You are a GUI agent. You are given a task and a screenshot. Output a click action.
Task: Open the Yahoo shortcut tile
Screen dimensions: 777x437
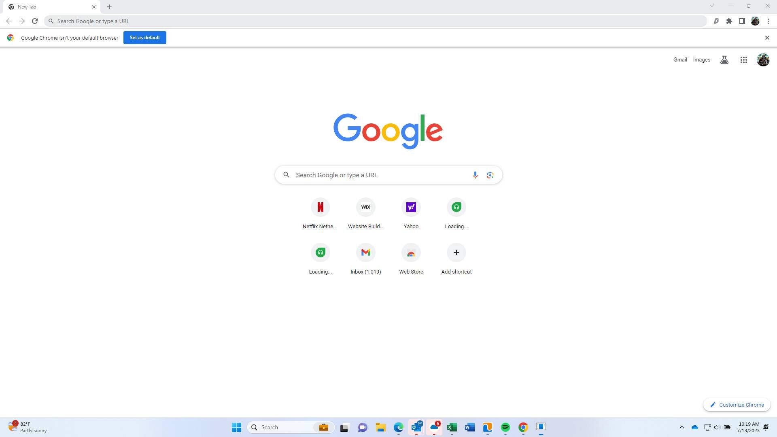[x=411, y=214]
